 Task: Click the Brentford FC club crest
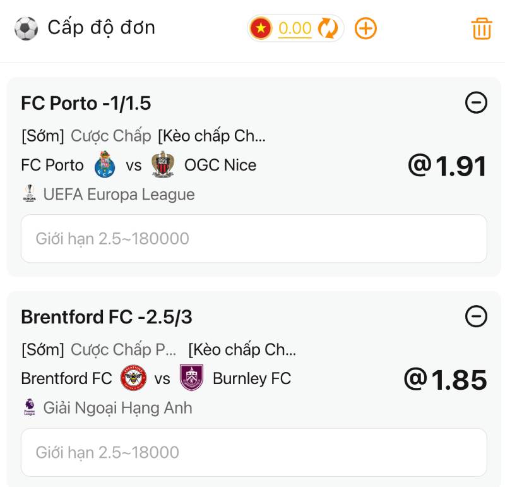[x=133, y=378]
